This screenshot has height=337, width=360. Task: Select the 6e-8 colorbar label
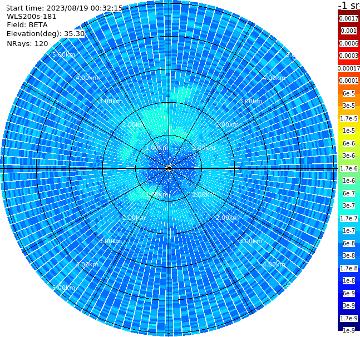349,243
